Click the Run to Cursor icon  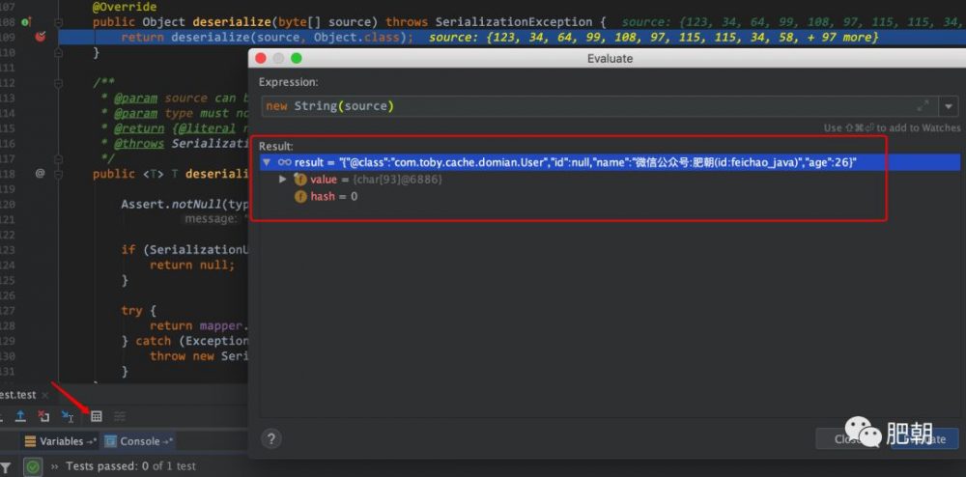tap(68, 417)
